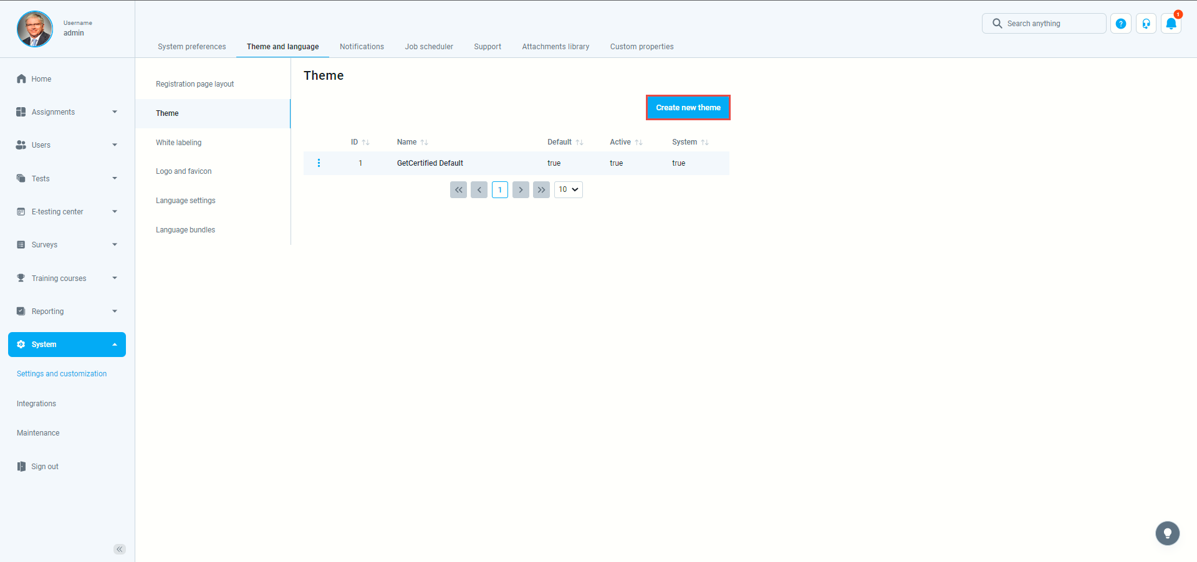Image resolution: width=1197 pixels, height=562 pixels.
Task: Expand the Training courses menu
Action: pos(67,279)
